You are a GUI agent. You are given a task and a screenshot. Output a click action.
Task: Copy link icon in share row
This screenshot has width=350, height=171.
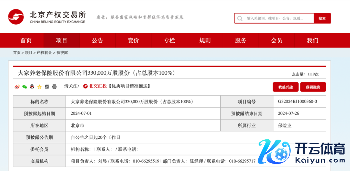point(47,87)
